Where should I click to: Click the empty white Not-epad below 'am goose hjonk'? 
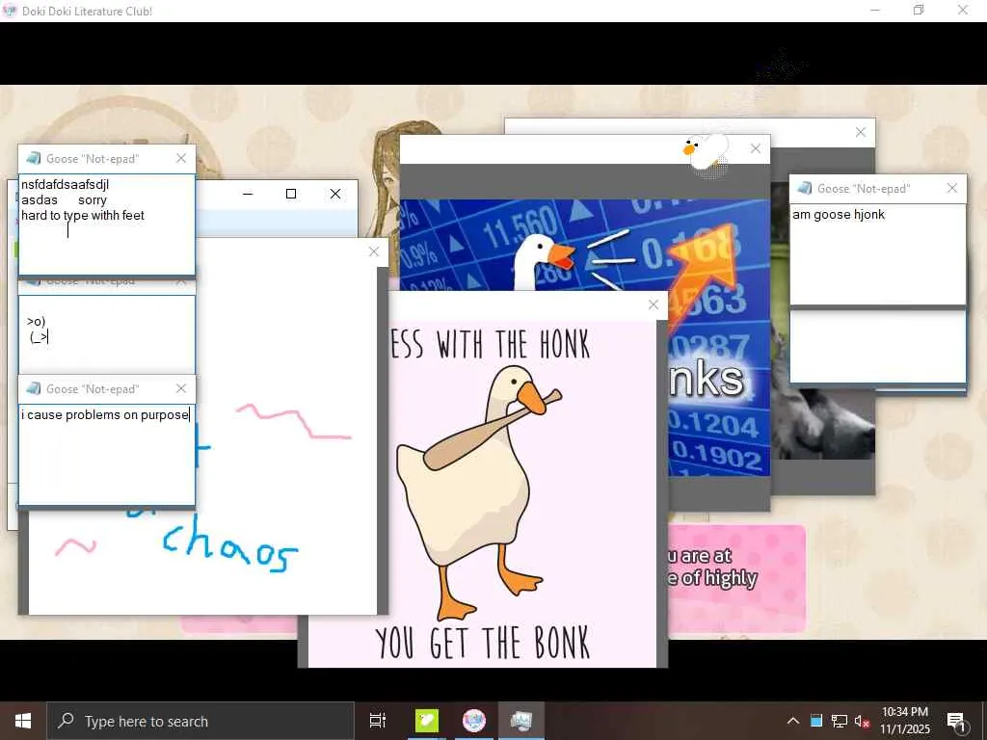878,346
